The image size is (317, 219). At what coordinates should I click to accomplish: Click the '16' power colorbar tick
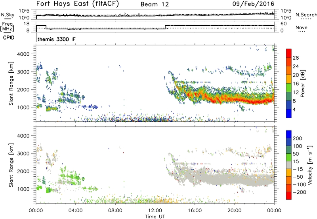(296, 84)
